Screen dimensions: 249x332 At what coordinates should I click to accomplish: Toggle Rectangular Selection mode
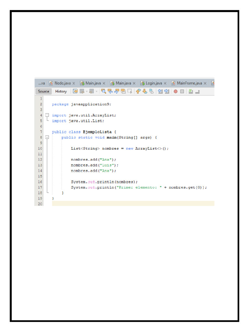(x=130, y=91)
